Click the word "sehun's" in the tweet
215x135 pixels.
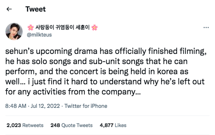[x=19, y=51]
